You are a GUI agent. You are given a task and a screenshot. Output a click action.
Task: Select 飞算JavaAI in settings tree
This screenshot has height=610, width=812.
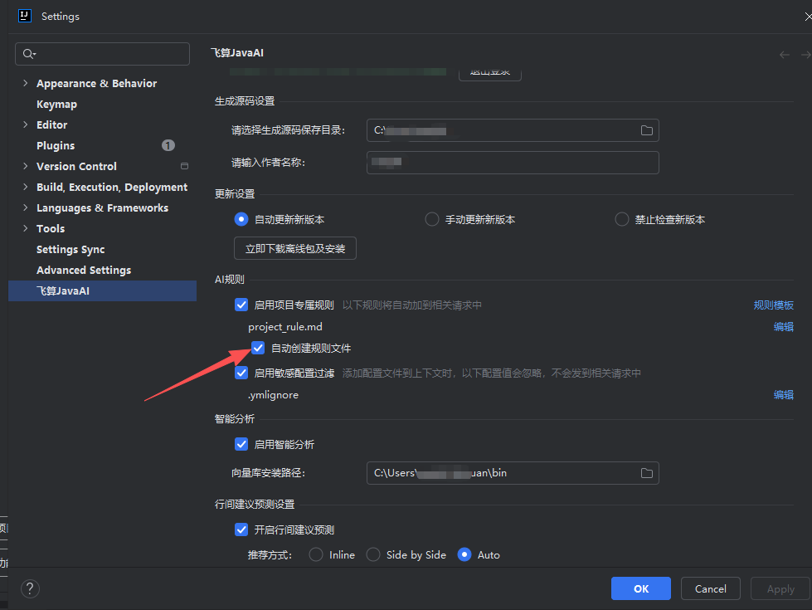(103, 290)
